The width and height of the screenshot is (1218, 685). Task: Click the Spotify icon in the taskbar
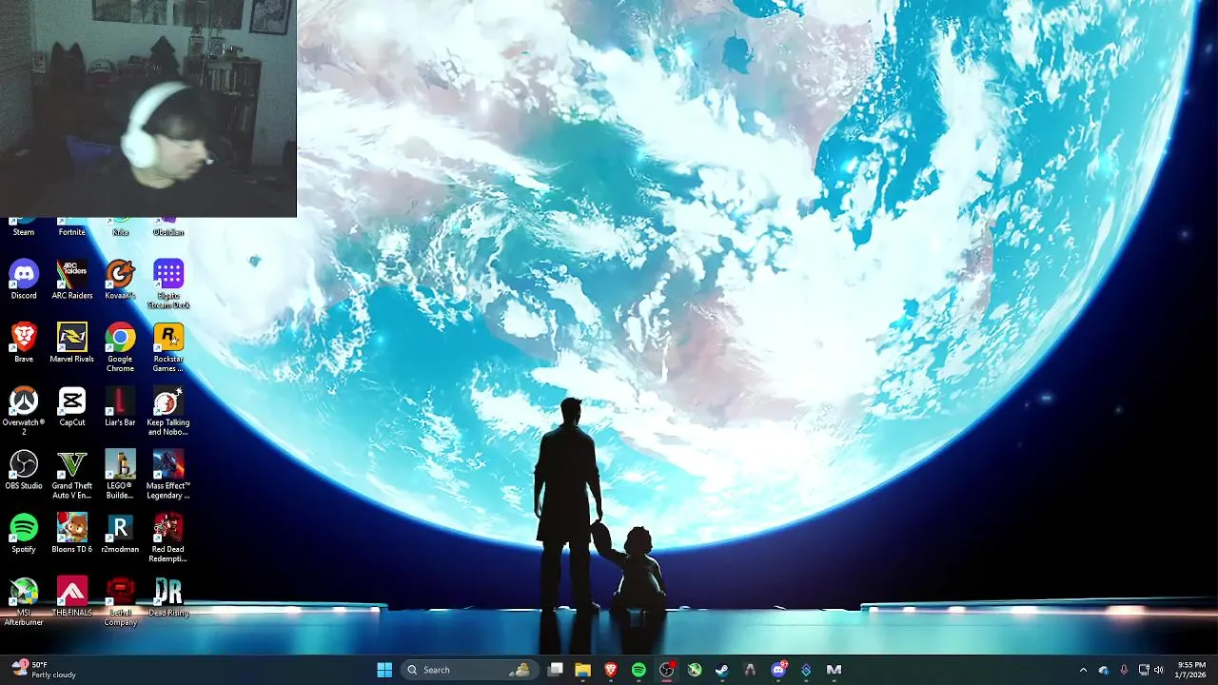638,670
